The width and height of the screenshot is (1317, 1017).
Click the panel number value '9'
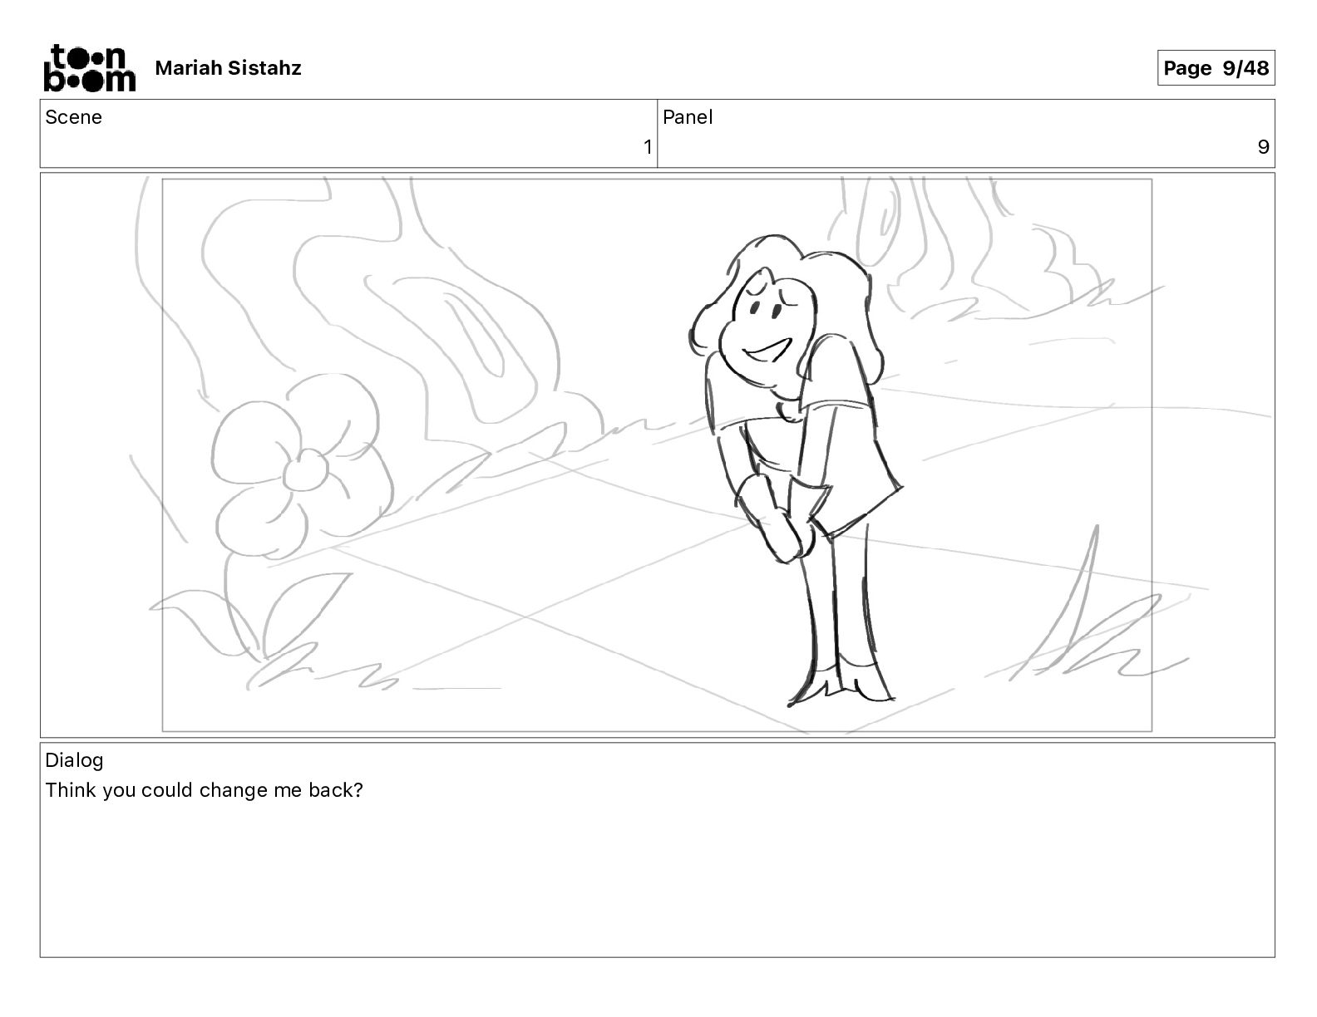click(x=1263, y=147)
